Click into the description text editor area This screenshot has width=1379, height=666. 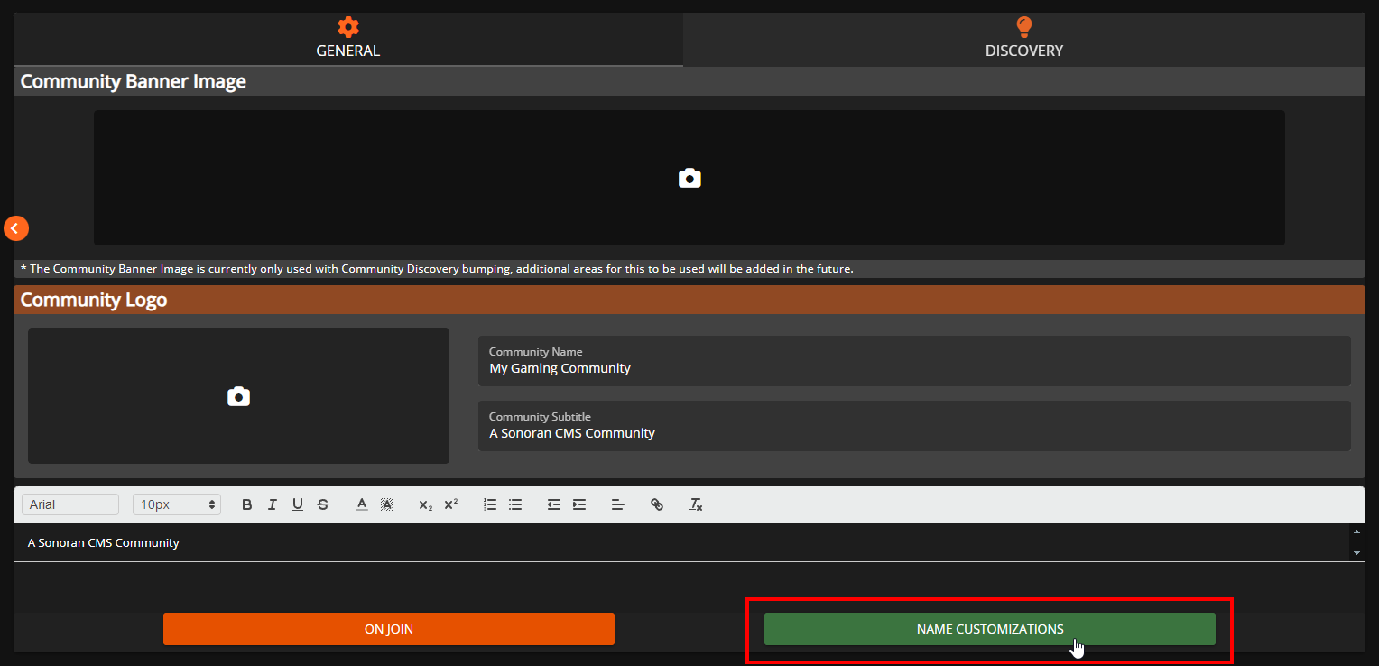point(681,542)
